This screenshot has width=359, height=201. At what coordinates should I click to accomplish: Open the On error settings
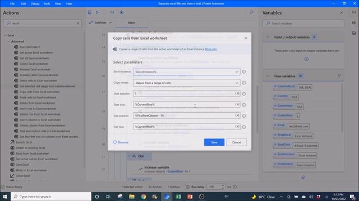(x=121, y=142)
